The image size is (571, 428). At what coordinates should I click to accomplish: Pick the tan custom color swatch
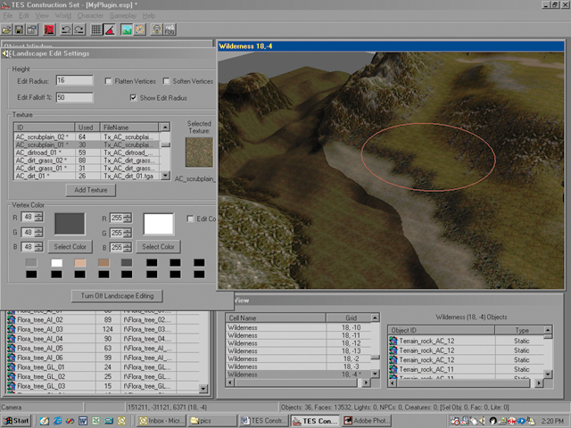tap(80, 262)
